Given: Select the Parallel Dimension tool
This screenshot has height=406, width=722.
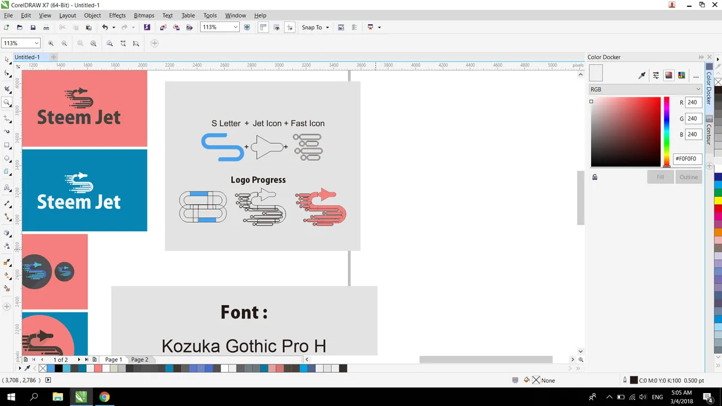Looking at the screenshot, I should pyautogui.click(x=7, y=203).
